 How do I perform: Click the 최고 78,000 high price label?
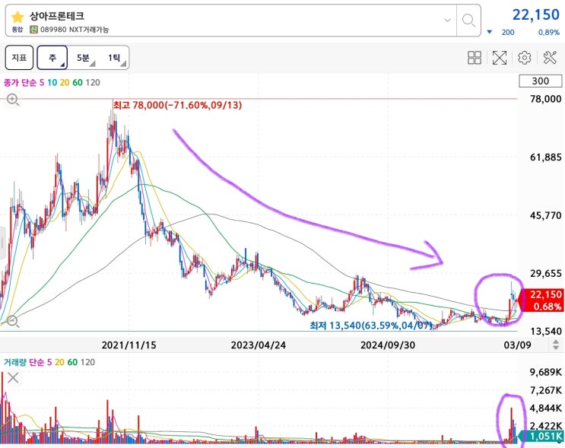[x=177, y=105]
